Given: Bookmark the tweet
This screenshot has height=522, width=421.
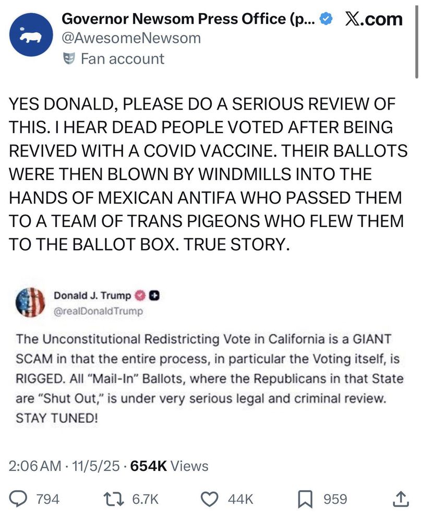Looking at the screenshot, I should [x=305, y=499].
